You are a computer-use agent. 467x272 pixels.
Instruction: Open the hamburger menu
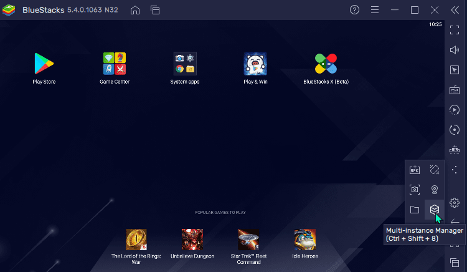pos(375,10)
